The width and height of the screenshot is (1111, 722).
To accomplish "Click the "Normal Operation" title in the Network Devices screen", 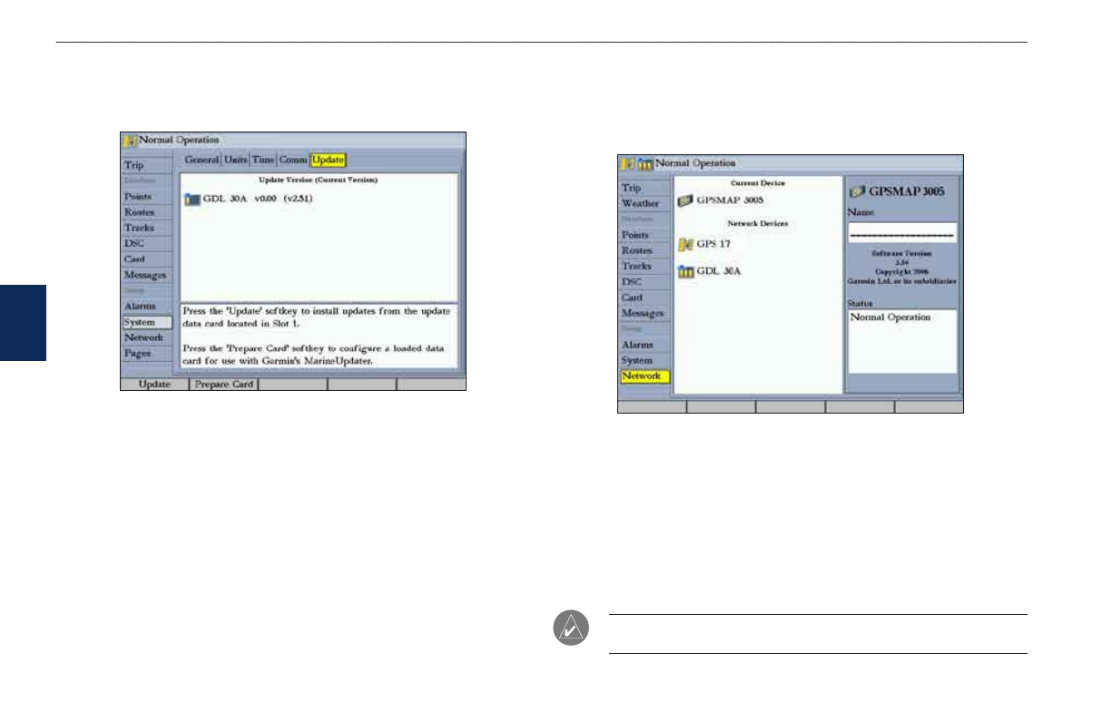I will pos(695,163).
